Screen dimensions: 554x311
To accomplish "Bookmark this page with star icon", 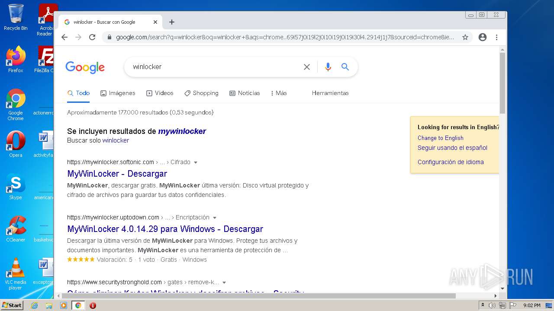I will pyautogui.click(x=465, y=37).
